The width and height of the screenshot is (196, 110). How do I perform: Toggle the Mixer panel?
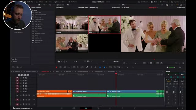click(x=154, y=2)
